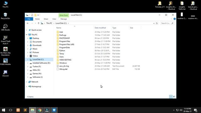Open the Home ribbon tab

pyautogui.click(x=37, y=19)
